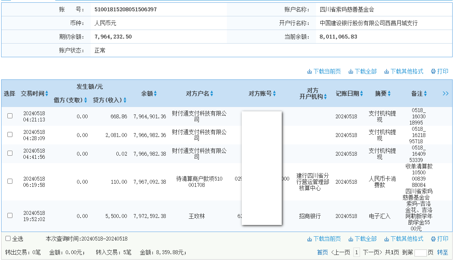
Task: Click account name 四川省索玛慈善基金会
Action: (347, 9)
